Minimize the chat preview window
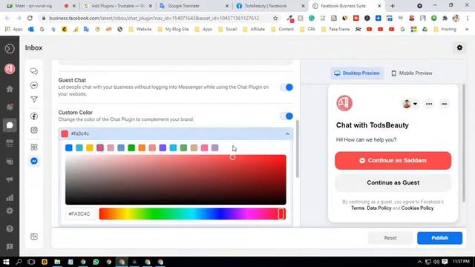 coord(445,104)
